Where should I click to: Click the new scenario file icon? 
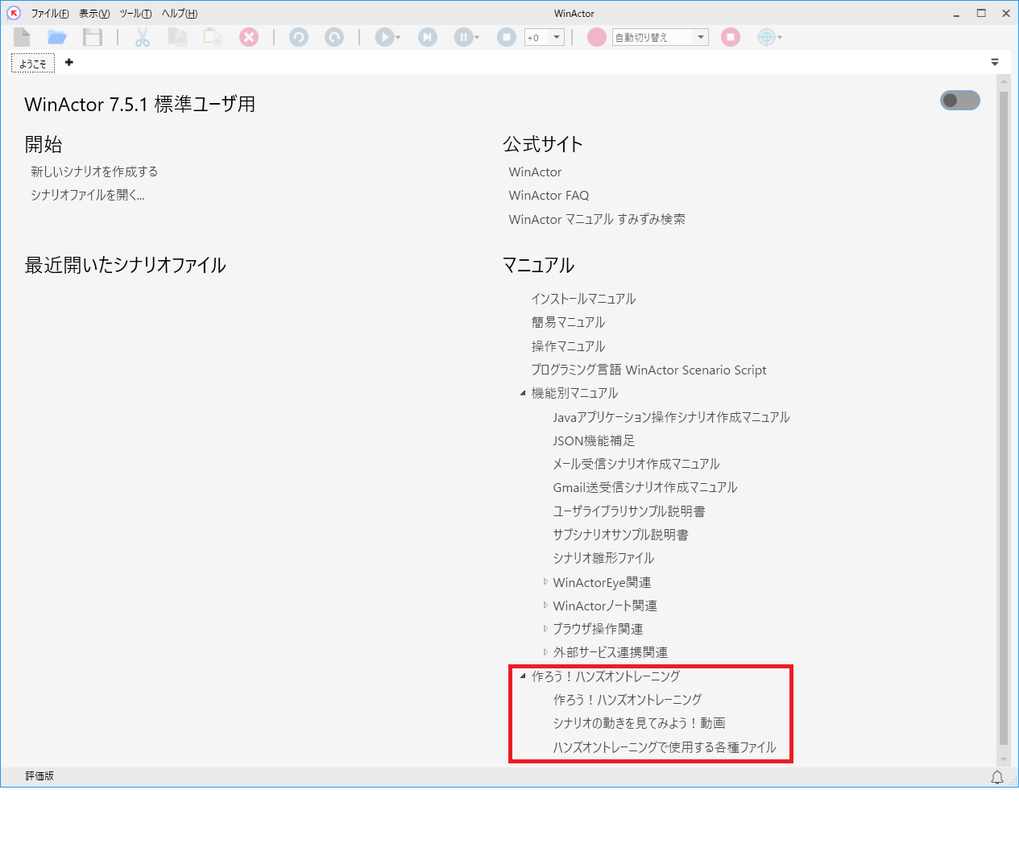pyautogui.click(x=22, y=37)
